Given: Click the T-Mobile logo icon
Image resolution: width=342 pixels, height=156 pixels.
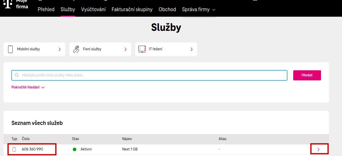Looking at the screenshot, I should (x=8, y=4).
